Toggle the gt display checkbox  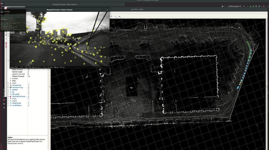pyautogui.click(x=28, y=92)
